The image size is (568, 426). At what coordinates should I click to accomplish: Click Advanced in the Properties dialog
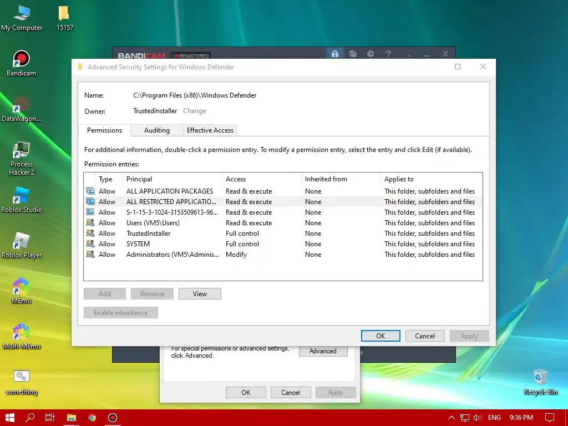[x=323, y=351]
